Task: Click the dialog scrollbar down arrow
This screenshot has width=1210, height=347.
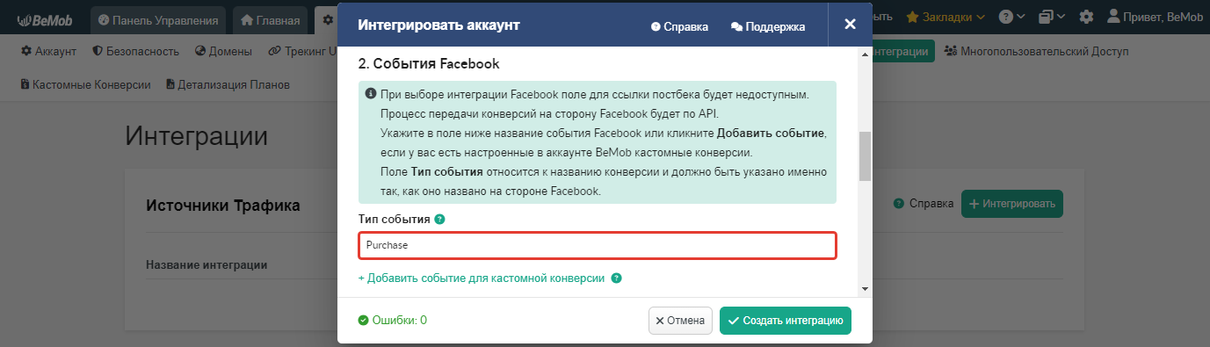Action: (x=865, y=289)
